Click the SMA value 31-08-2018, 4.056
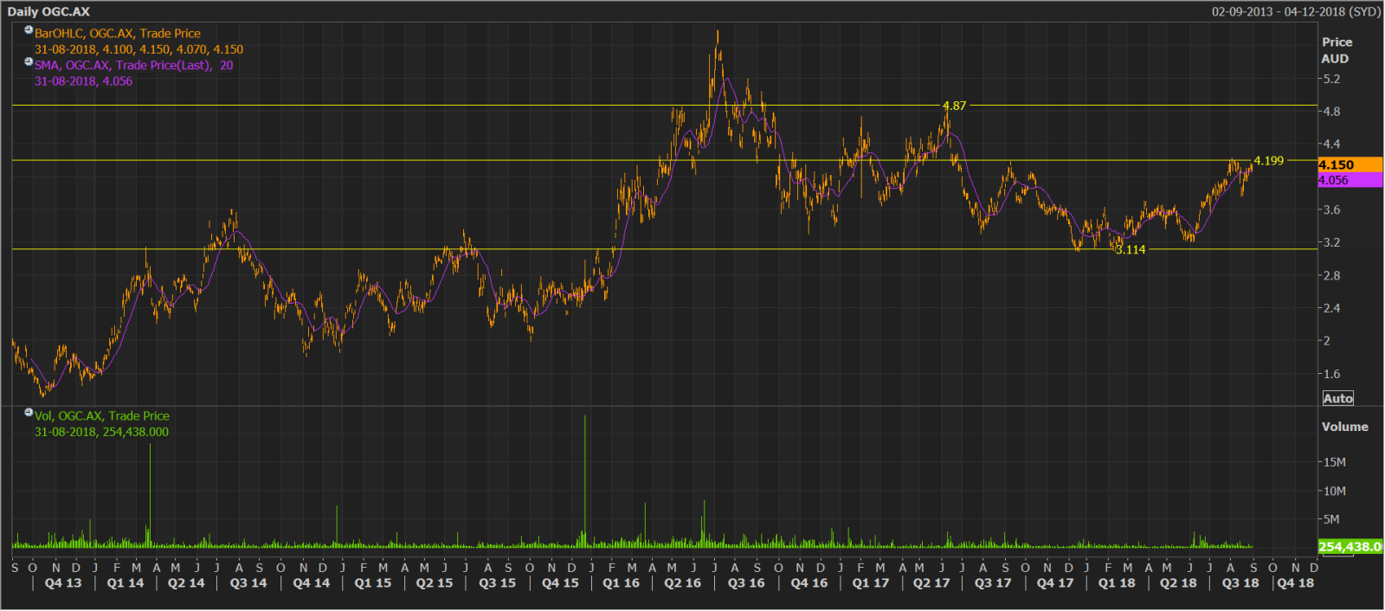 click(84, 81)
